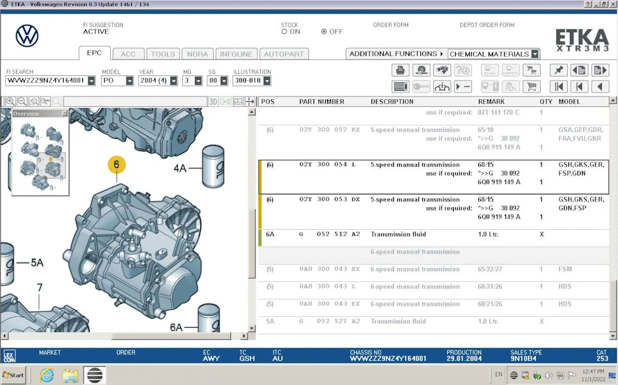
Task: Open the MODEL dropdown showing PO
Action: (x=129, y=80)
